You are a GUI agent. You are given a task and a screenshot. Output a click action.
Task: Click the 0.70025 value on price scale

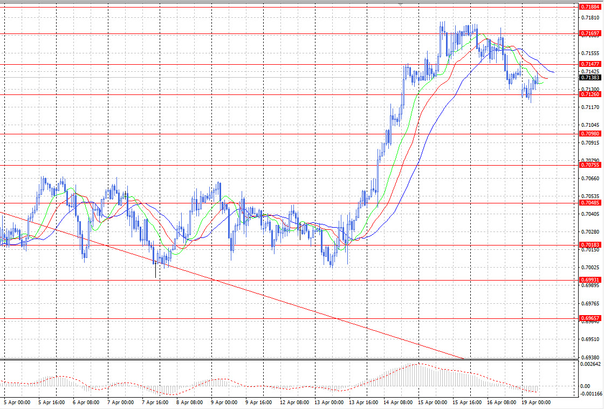(x=590, y=268)
